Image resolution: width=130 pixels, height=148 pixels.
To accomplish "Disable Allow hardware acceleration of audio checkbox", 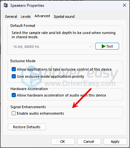I will click(14, 95).
